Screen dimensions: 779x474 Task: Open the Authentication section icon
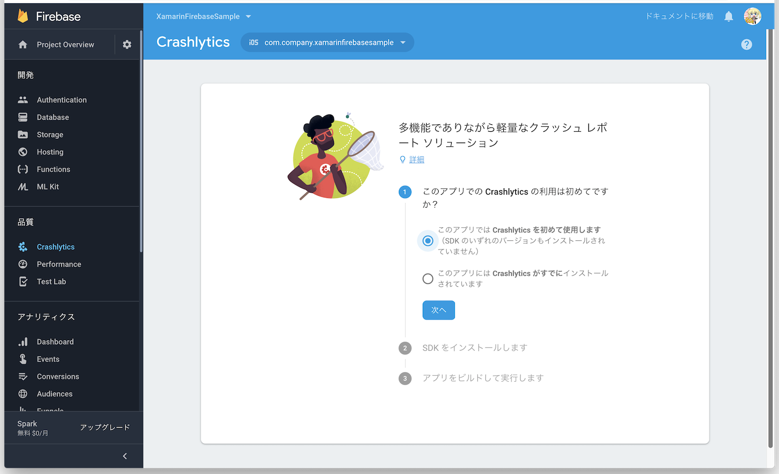[x=22, y=100]
